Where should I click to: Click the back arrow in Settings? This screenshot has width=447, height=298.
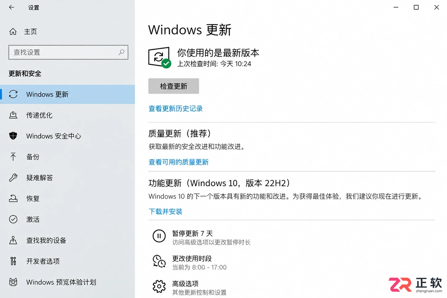click(12, 7)
